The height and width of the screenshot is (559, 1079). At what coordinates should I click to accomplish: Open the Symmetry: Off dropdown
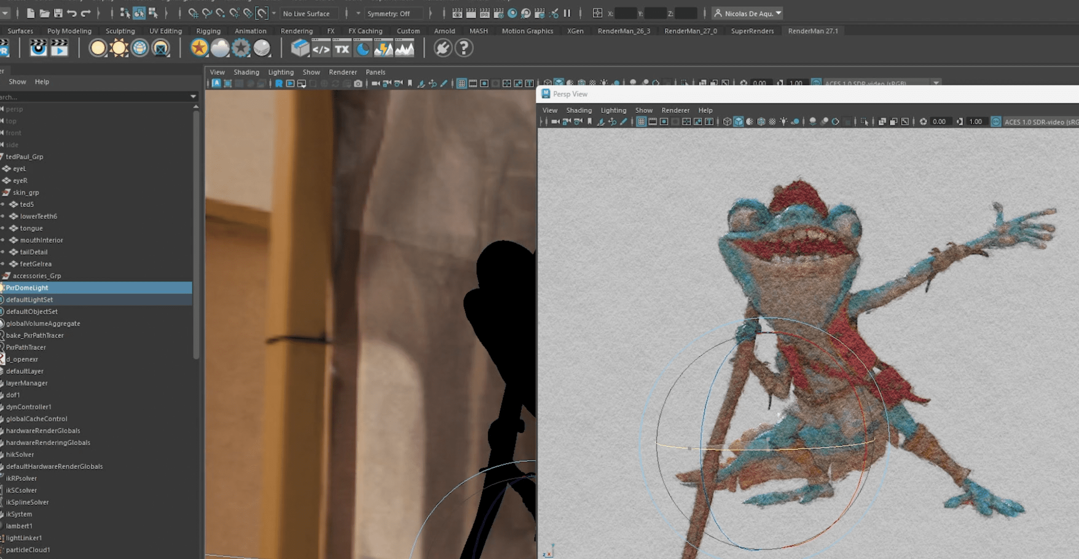click(x=393, y=13)
